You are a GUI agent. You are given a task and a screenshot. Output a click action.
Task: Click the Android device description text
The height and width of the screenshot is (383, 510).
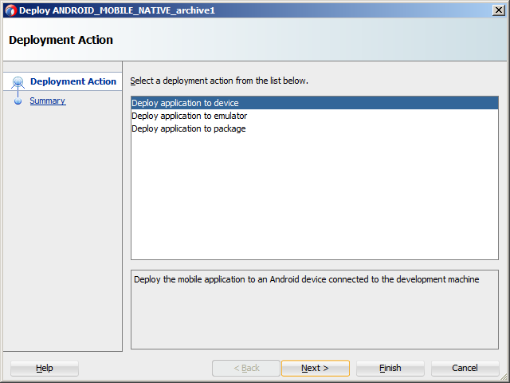click(306, 279)
